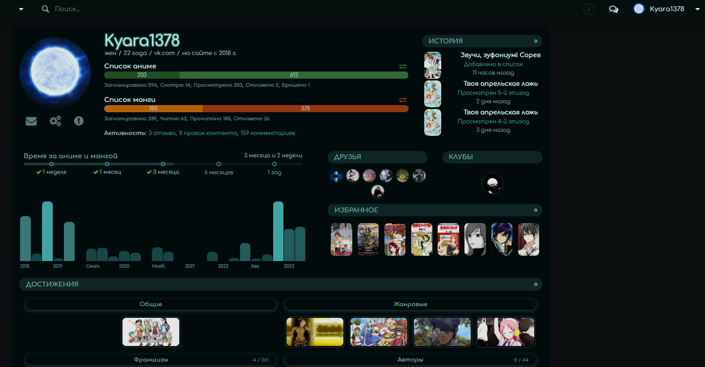This screenshot has height=367, width=705.
Task: Open the chat bubbles icon in header
Action: [613, 9]
